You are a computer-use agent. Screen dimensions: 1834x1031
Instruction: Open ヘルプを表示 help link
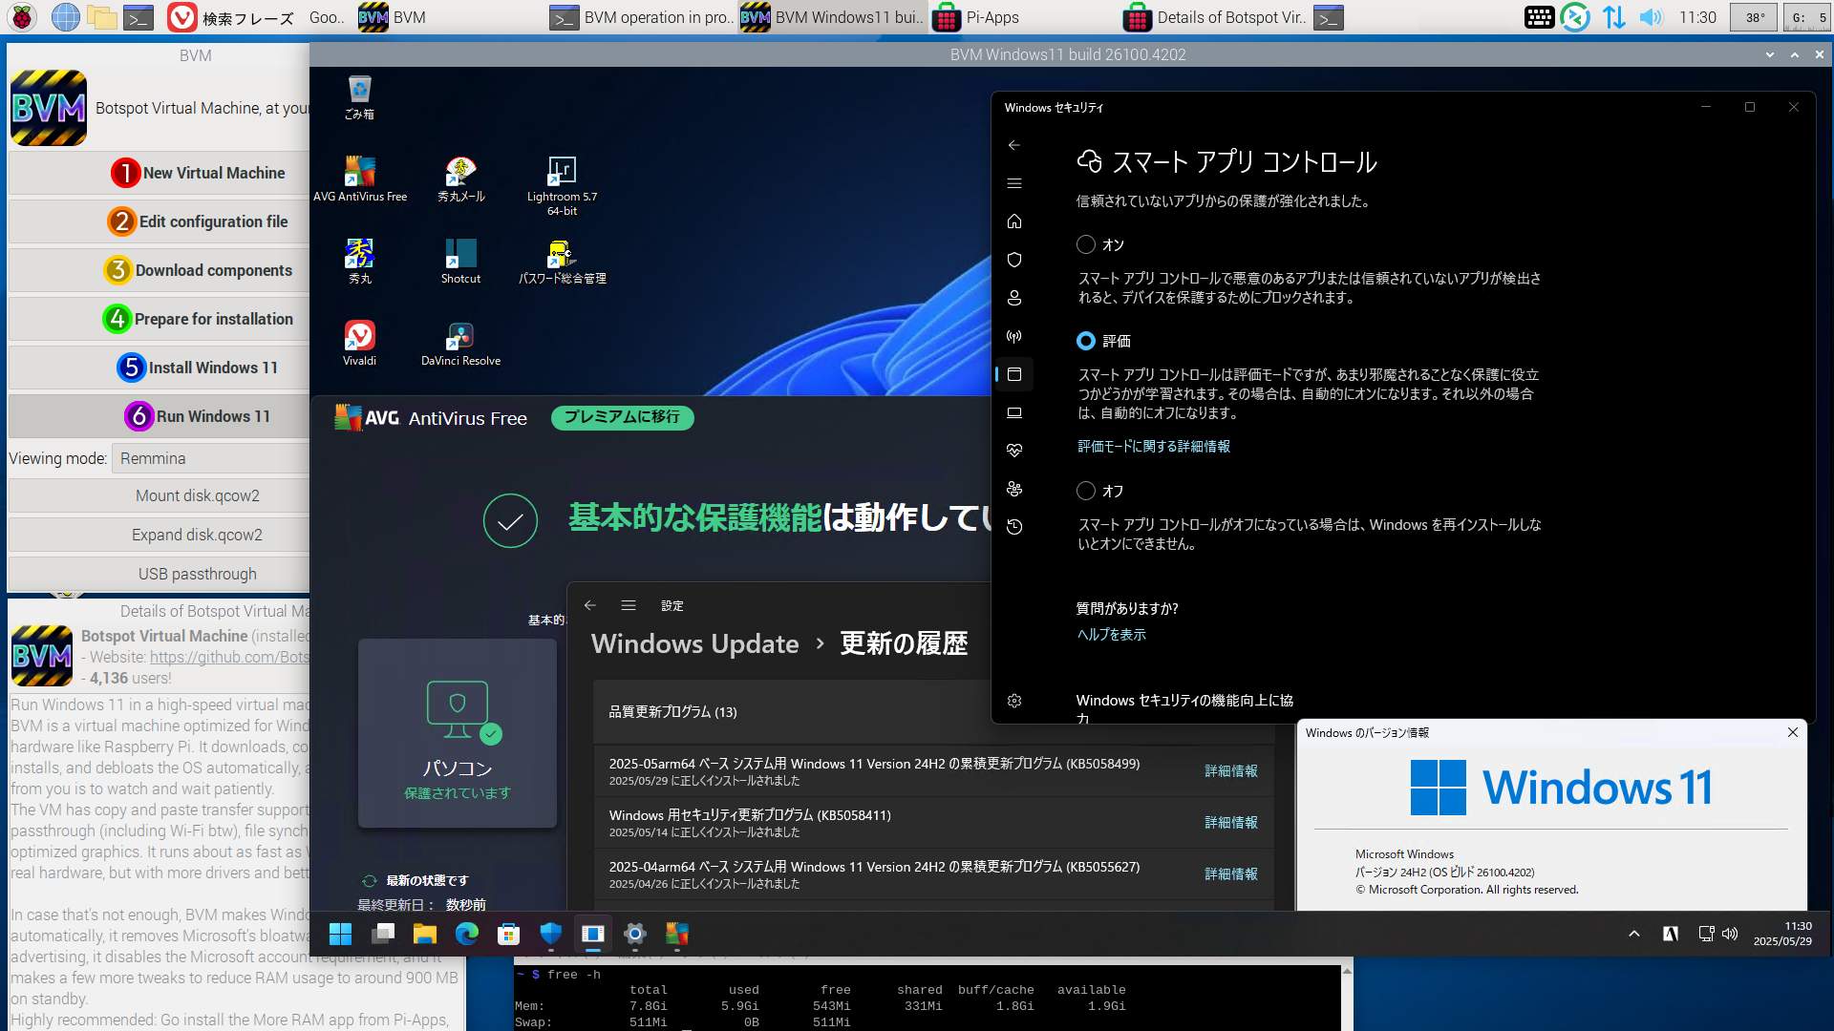(1111, 635)
